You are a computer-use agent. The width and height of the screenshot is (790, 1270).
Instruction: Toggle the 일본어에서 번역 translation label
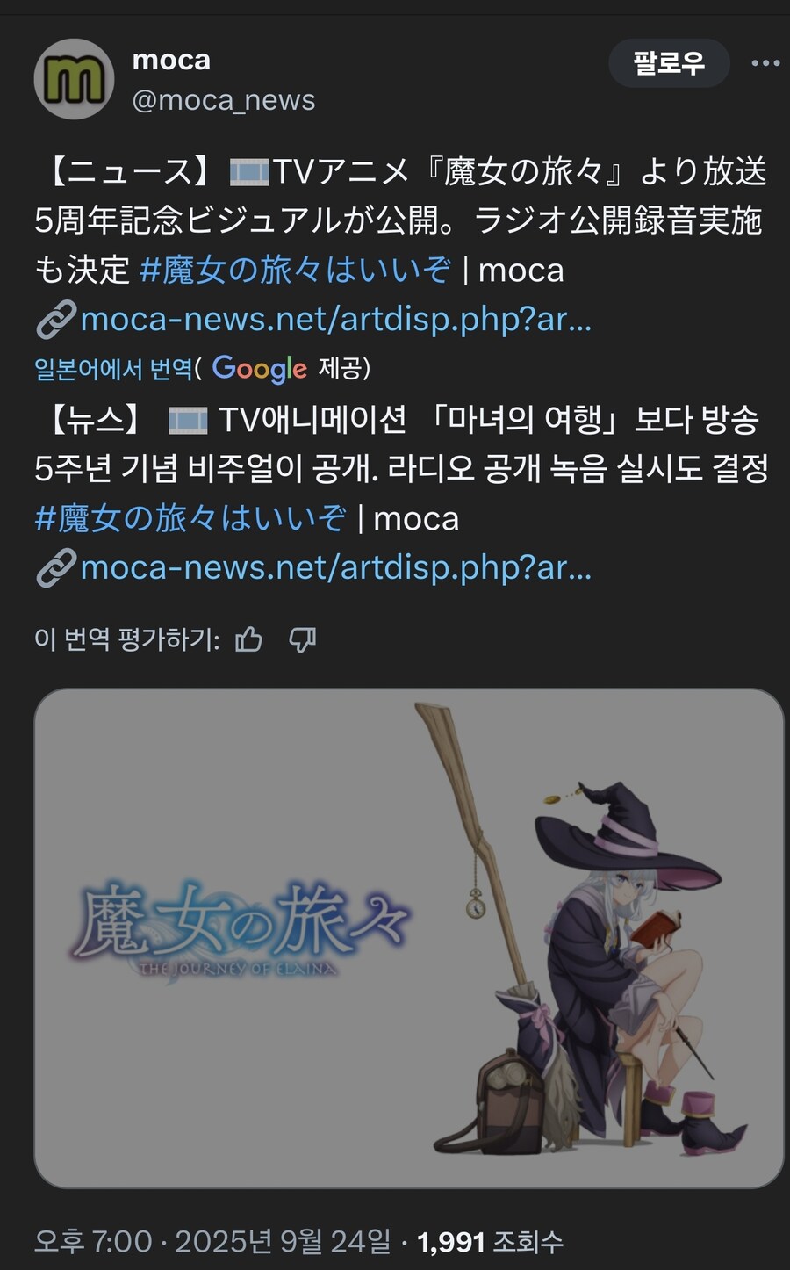(x=114, y=368)
